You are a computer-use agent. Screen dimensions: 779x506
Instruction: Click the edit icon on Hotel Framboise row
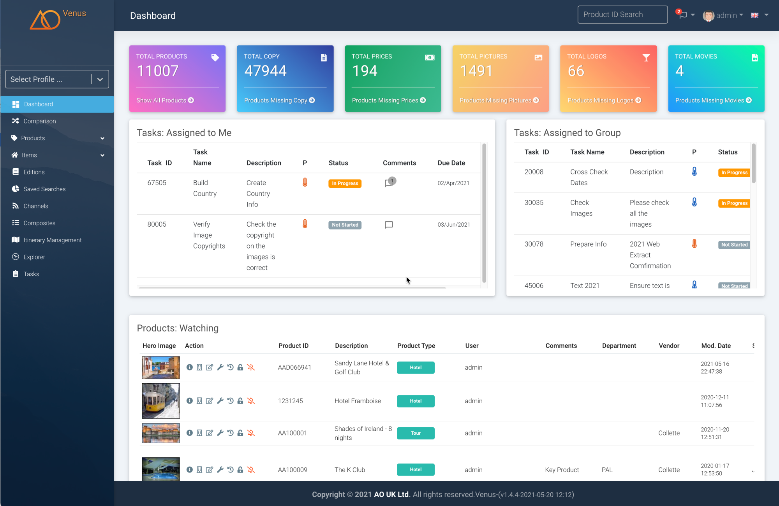(209, 401)
